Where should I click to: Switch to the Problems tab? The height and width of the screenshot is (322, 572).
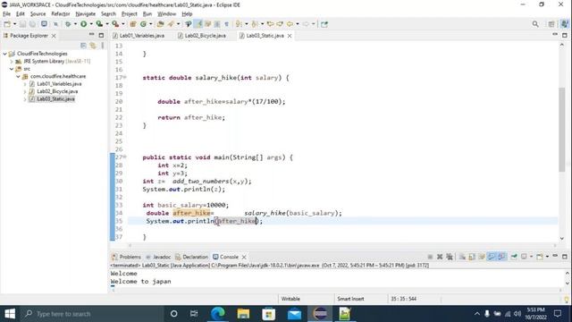(126, 257)
